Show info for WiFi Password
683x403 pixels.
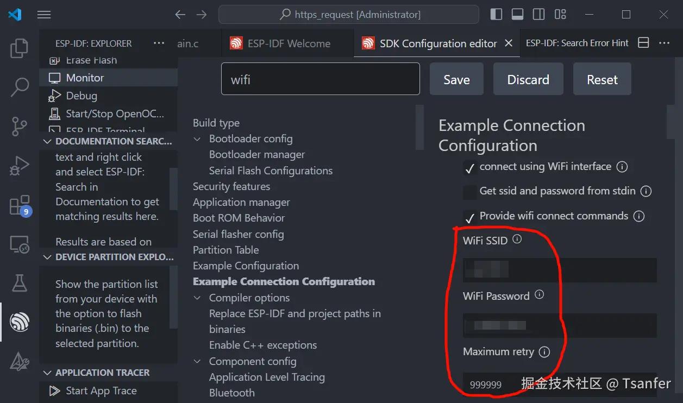pos(539,294)
